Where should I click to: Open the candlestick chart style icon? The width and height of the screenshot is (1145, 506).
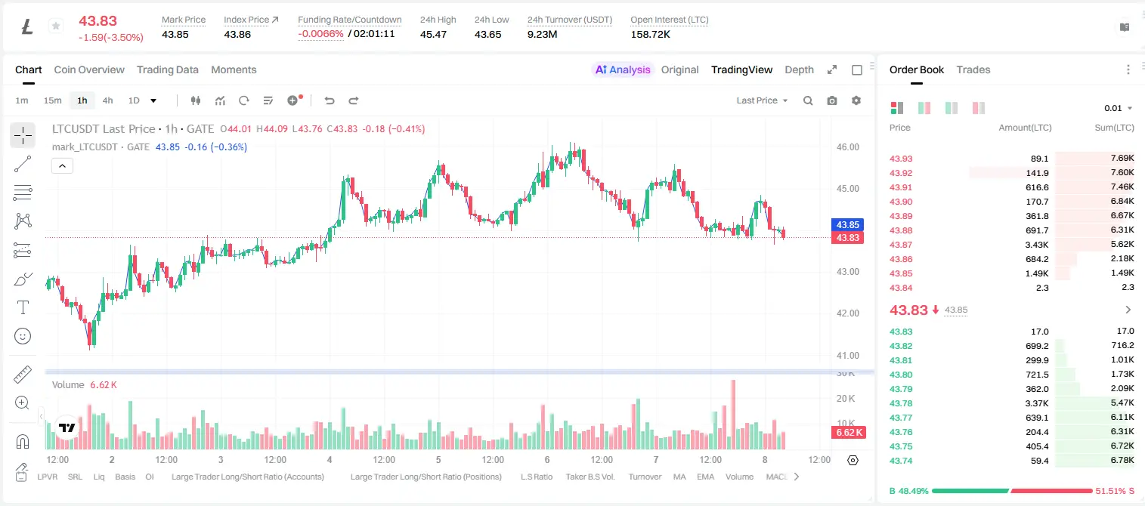tap(196, 100)
